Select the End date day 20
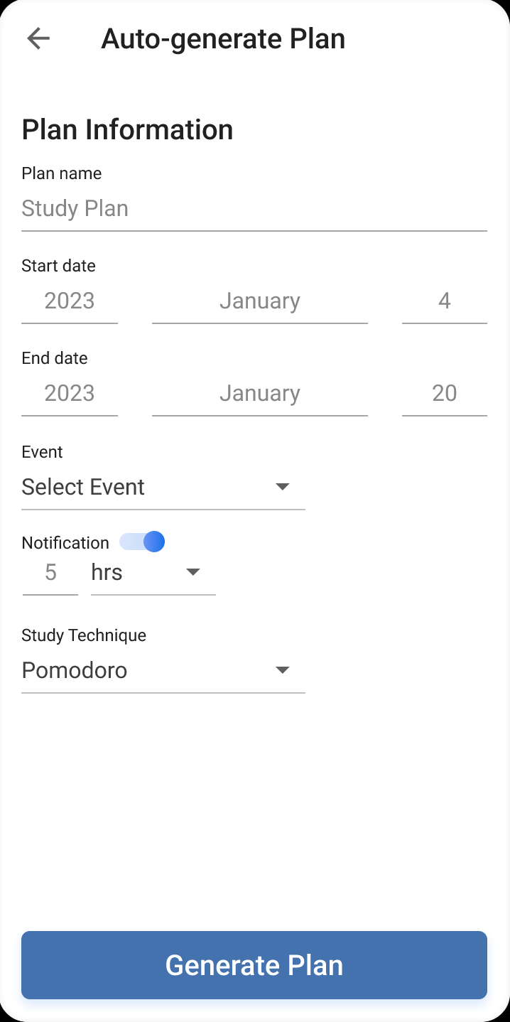 445,394
